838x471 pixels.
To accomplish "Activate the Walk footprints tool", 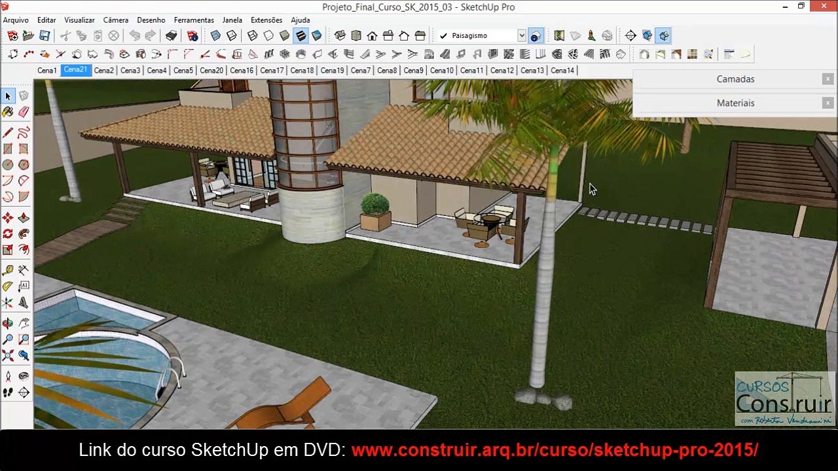I will coord(8,392).
